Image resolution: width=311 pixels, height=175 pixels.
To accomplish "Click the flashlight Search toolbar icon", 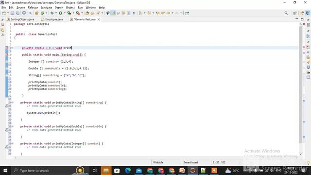I will pos(98,13).
